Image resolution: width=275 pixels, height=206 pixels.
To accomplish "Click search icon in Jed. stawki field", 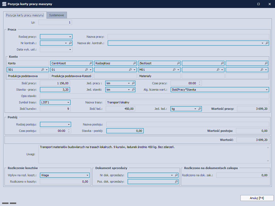I will (x=133, y=90).
